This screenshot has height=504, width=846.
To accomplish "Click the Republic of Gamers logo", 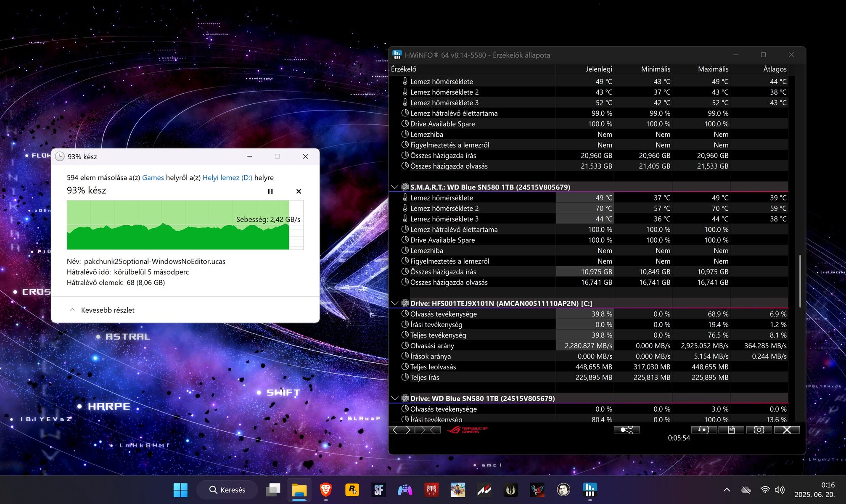I will click(x=467, y=430).
